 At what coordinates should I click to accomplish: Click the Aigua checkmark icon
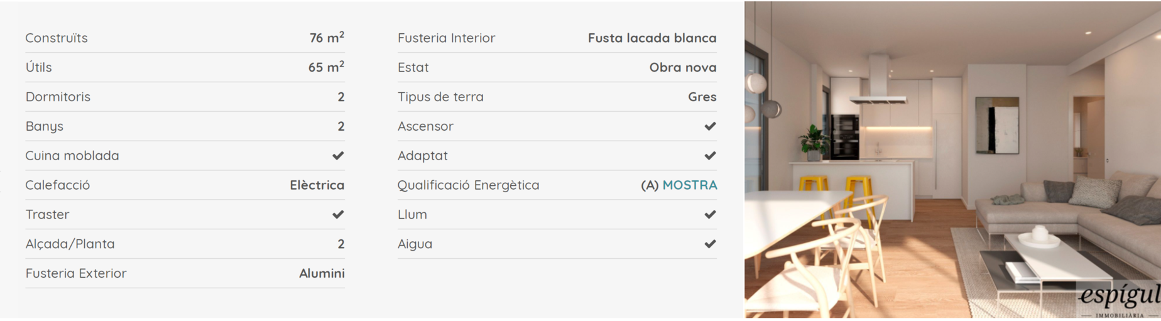(710, 244)
